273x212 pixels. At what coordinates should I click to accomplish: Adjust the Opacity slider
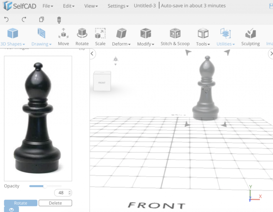tap(45, 186)
